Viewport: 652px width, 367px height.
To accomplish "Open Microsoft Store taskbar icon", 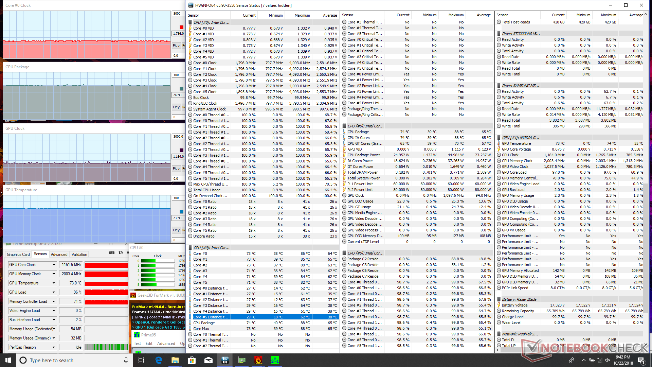I will [x=192, y=360].
